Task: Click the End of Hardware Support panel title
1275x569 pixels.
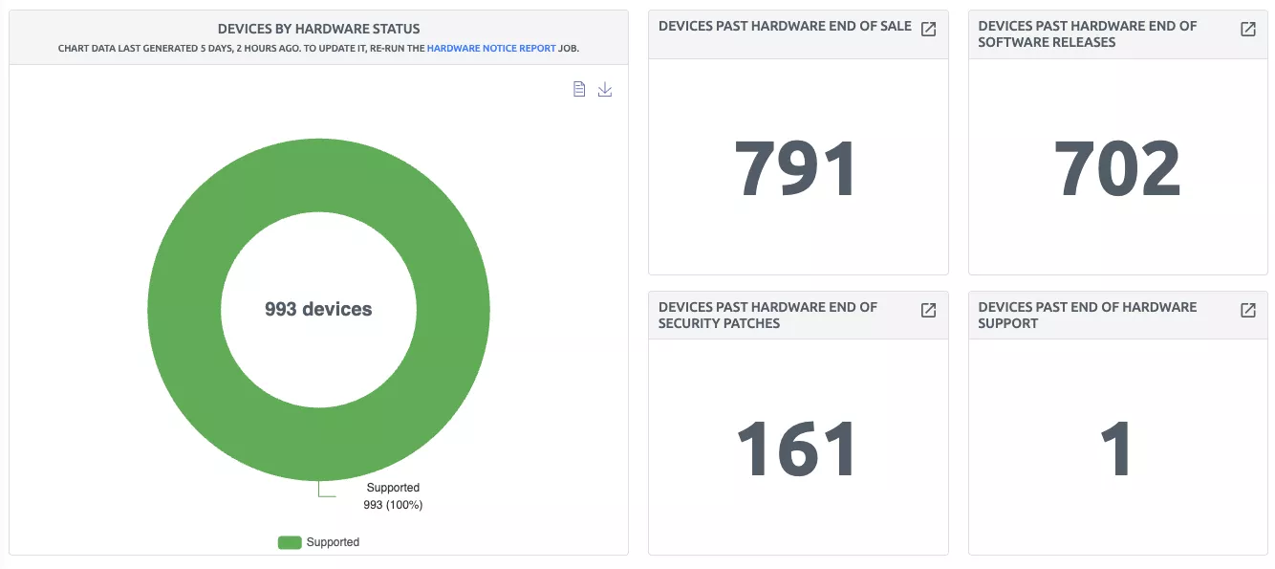Action: 1087,315
